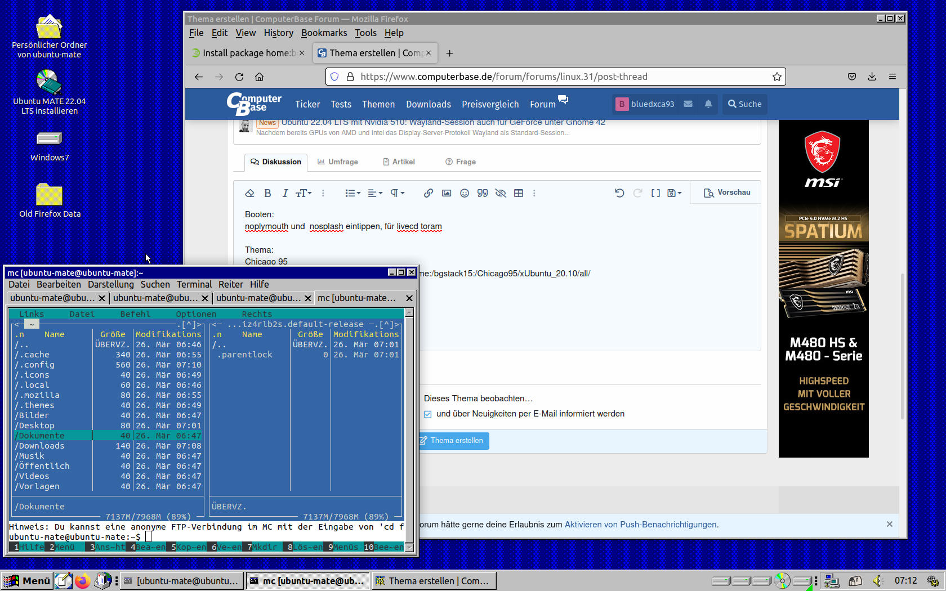Open the Firefox home page
Screen dimensions: 946x591
point(260,77)
